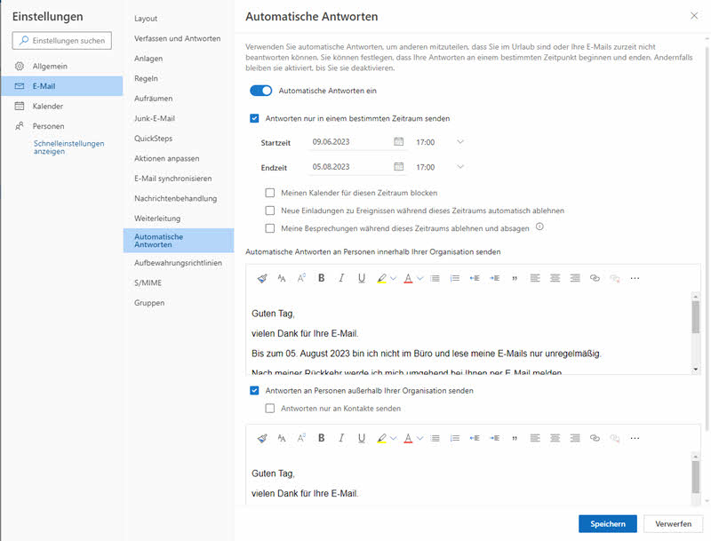This screenshot has width=711, height=541.
Task: Insert bullet list in external reply toolbar
Action: pyautogui.click(x=435, y=438)
